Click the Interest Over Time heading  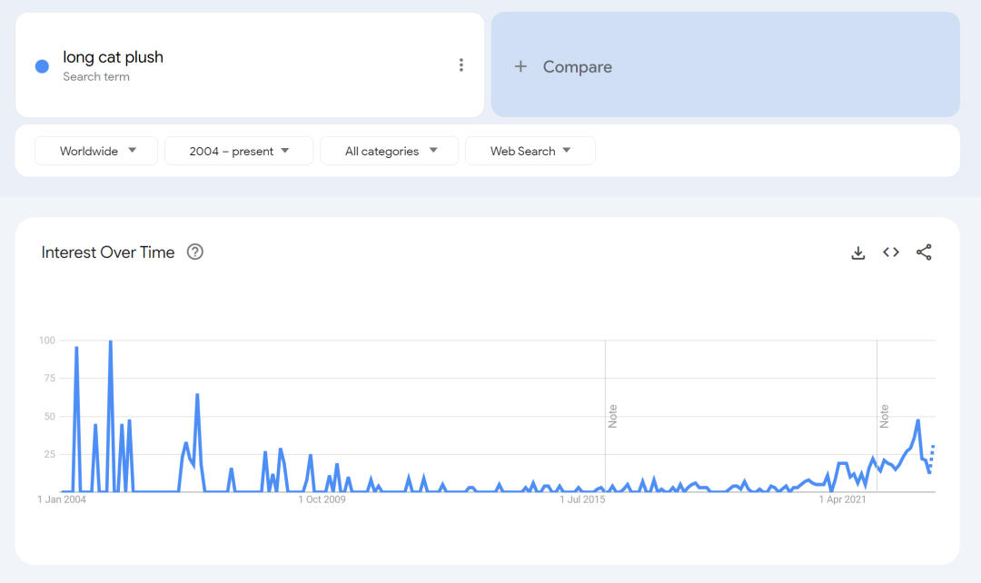108,252
